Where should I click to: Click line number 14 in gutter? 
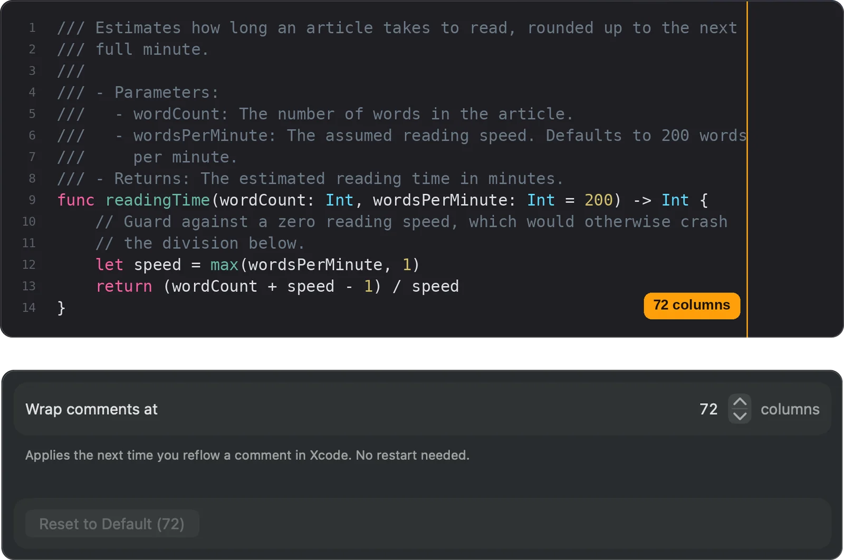click(29, 308)
